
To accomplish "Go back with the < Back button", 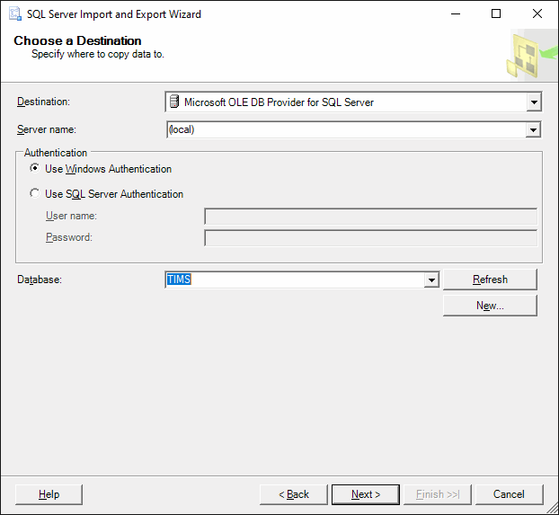I will pyautogui.click(x=293, y=494).
